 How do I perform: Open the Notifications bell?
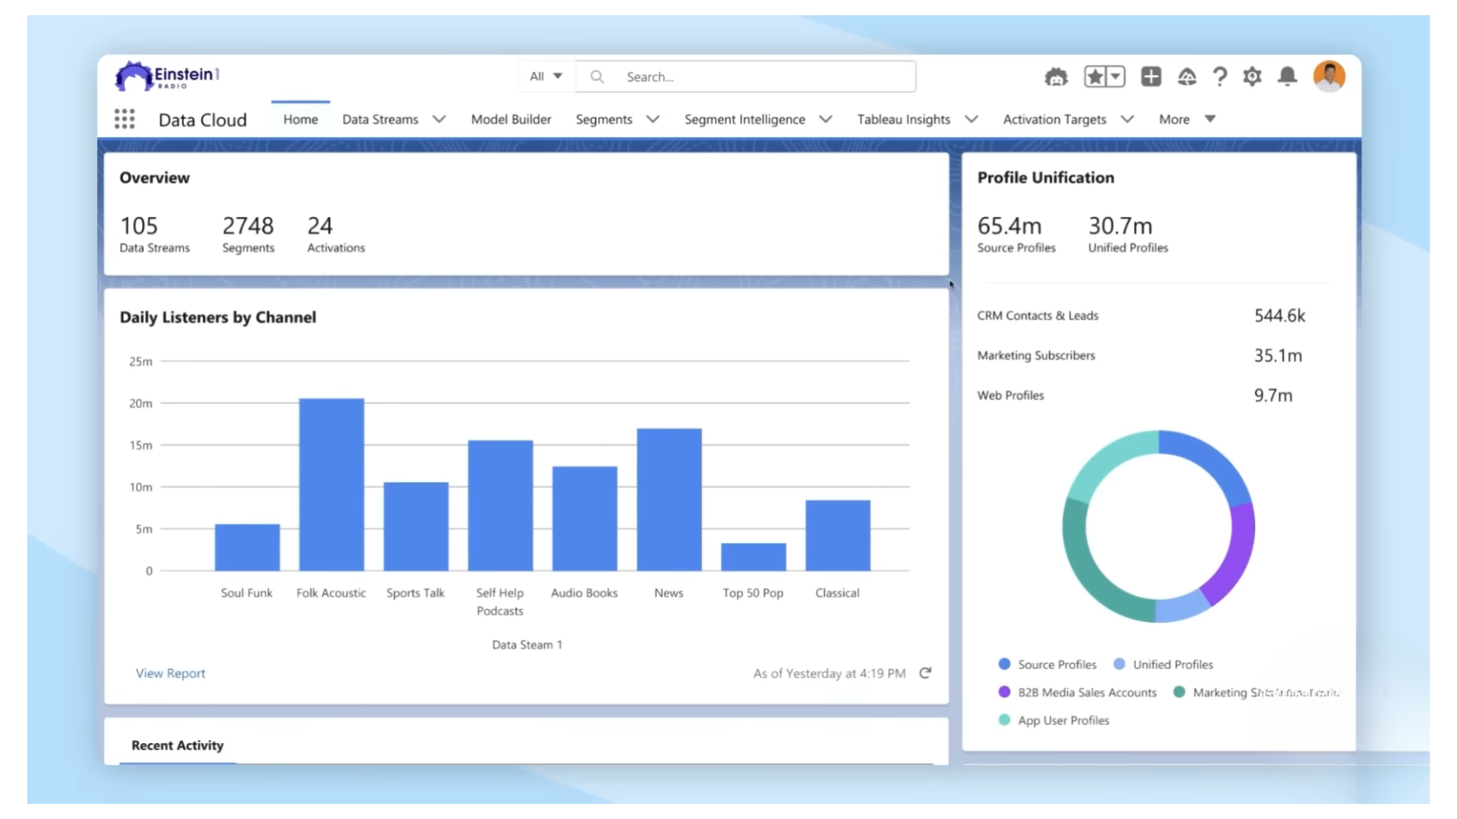(1288, 77)
